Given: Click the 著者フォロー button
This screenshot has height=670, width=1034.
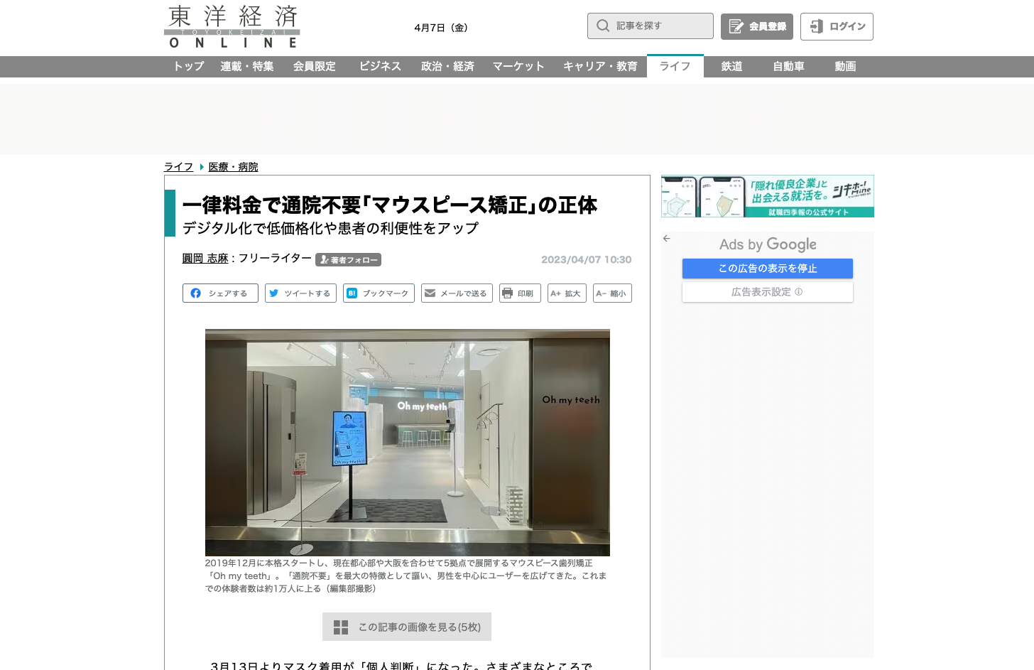Looking at the screenshot, I should pyautogui.click(x=348, y=260).
